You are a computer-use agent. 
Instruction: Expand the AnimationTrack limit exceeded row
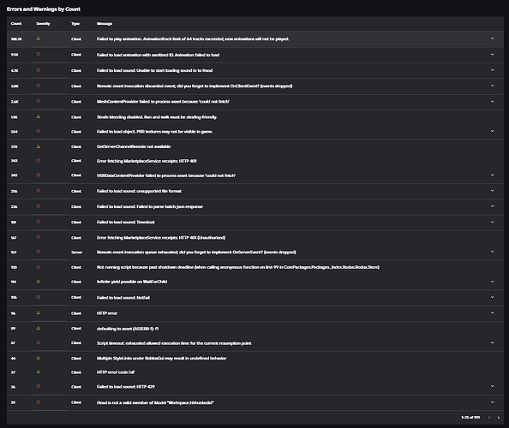[492, 39]
